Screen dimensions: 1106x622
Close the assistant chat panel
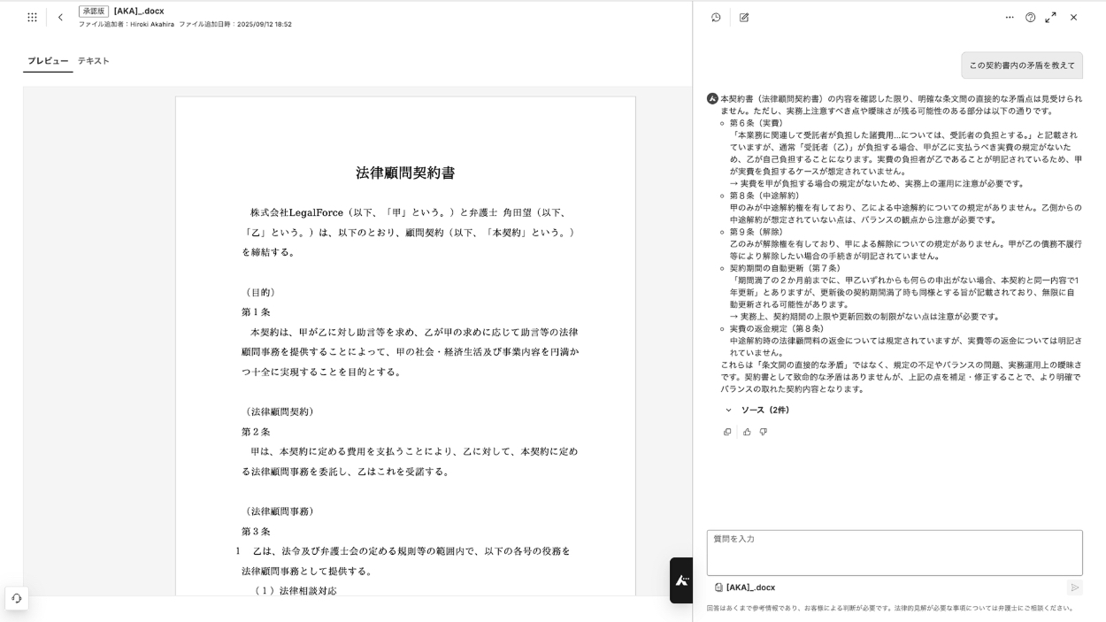pyautogui.click(x=1073, y=17)
